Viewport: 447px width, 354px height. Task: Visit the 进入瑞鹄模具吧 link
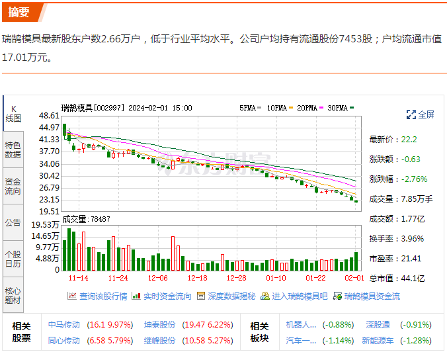(300, 296)
